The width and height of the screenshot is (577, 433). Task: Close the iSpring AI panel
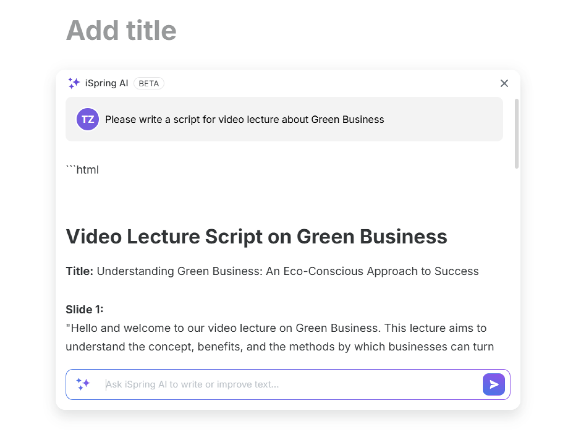tap(504, 83)
